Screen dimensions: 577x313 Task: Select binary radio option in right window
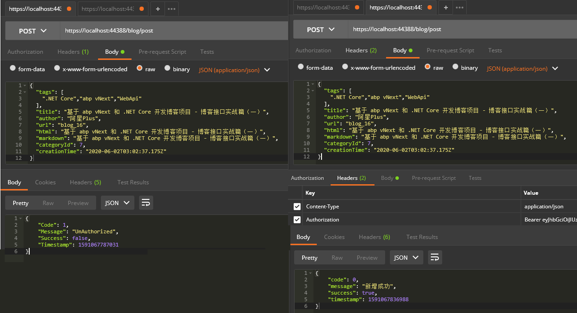pyautogui.click(x=455, y=67)
